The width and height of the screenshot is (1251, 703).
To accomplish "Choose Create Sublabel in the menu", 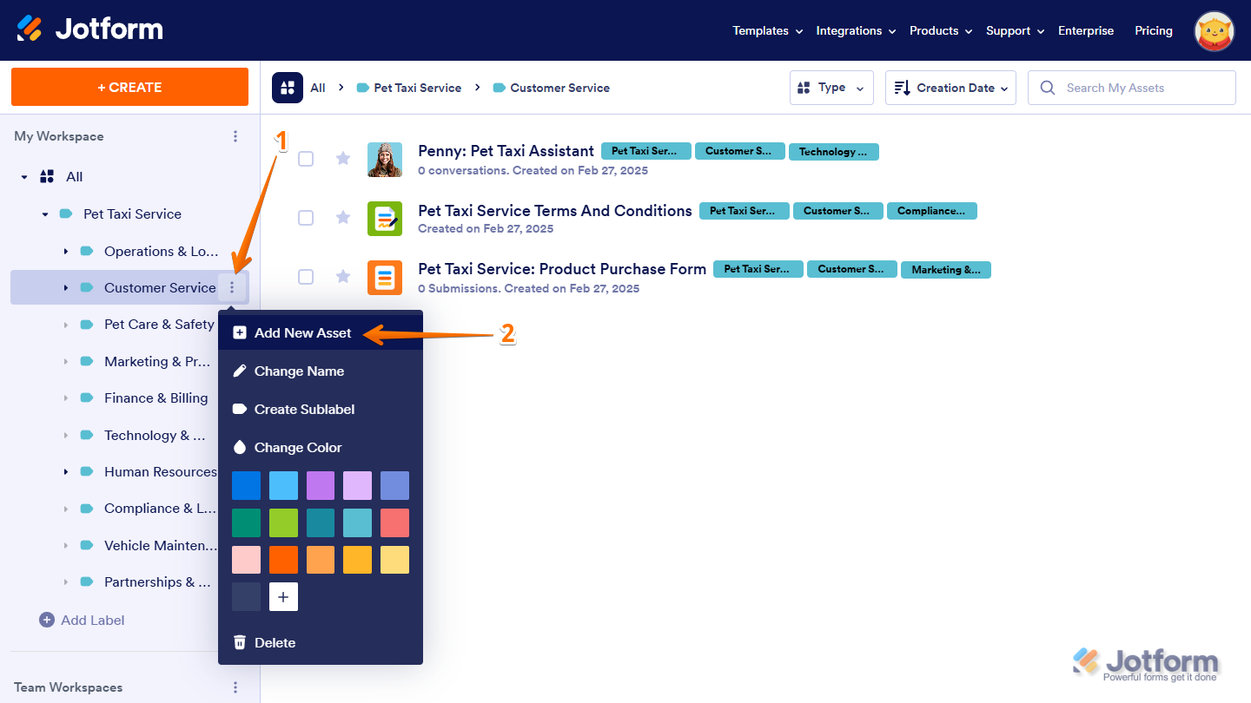I will pyautogui.click(x=304, y=410).
